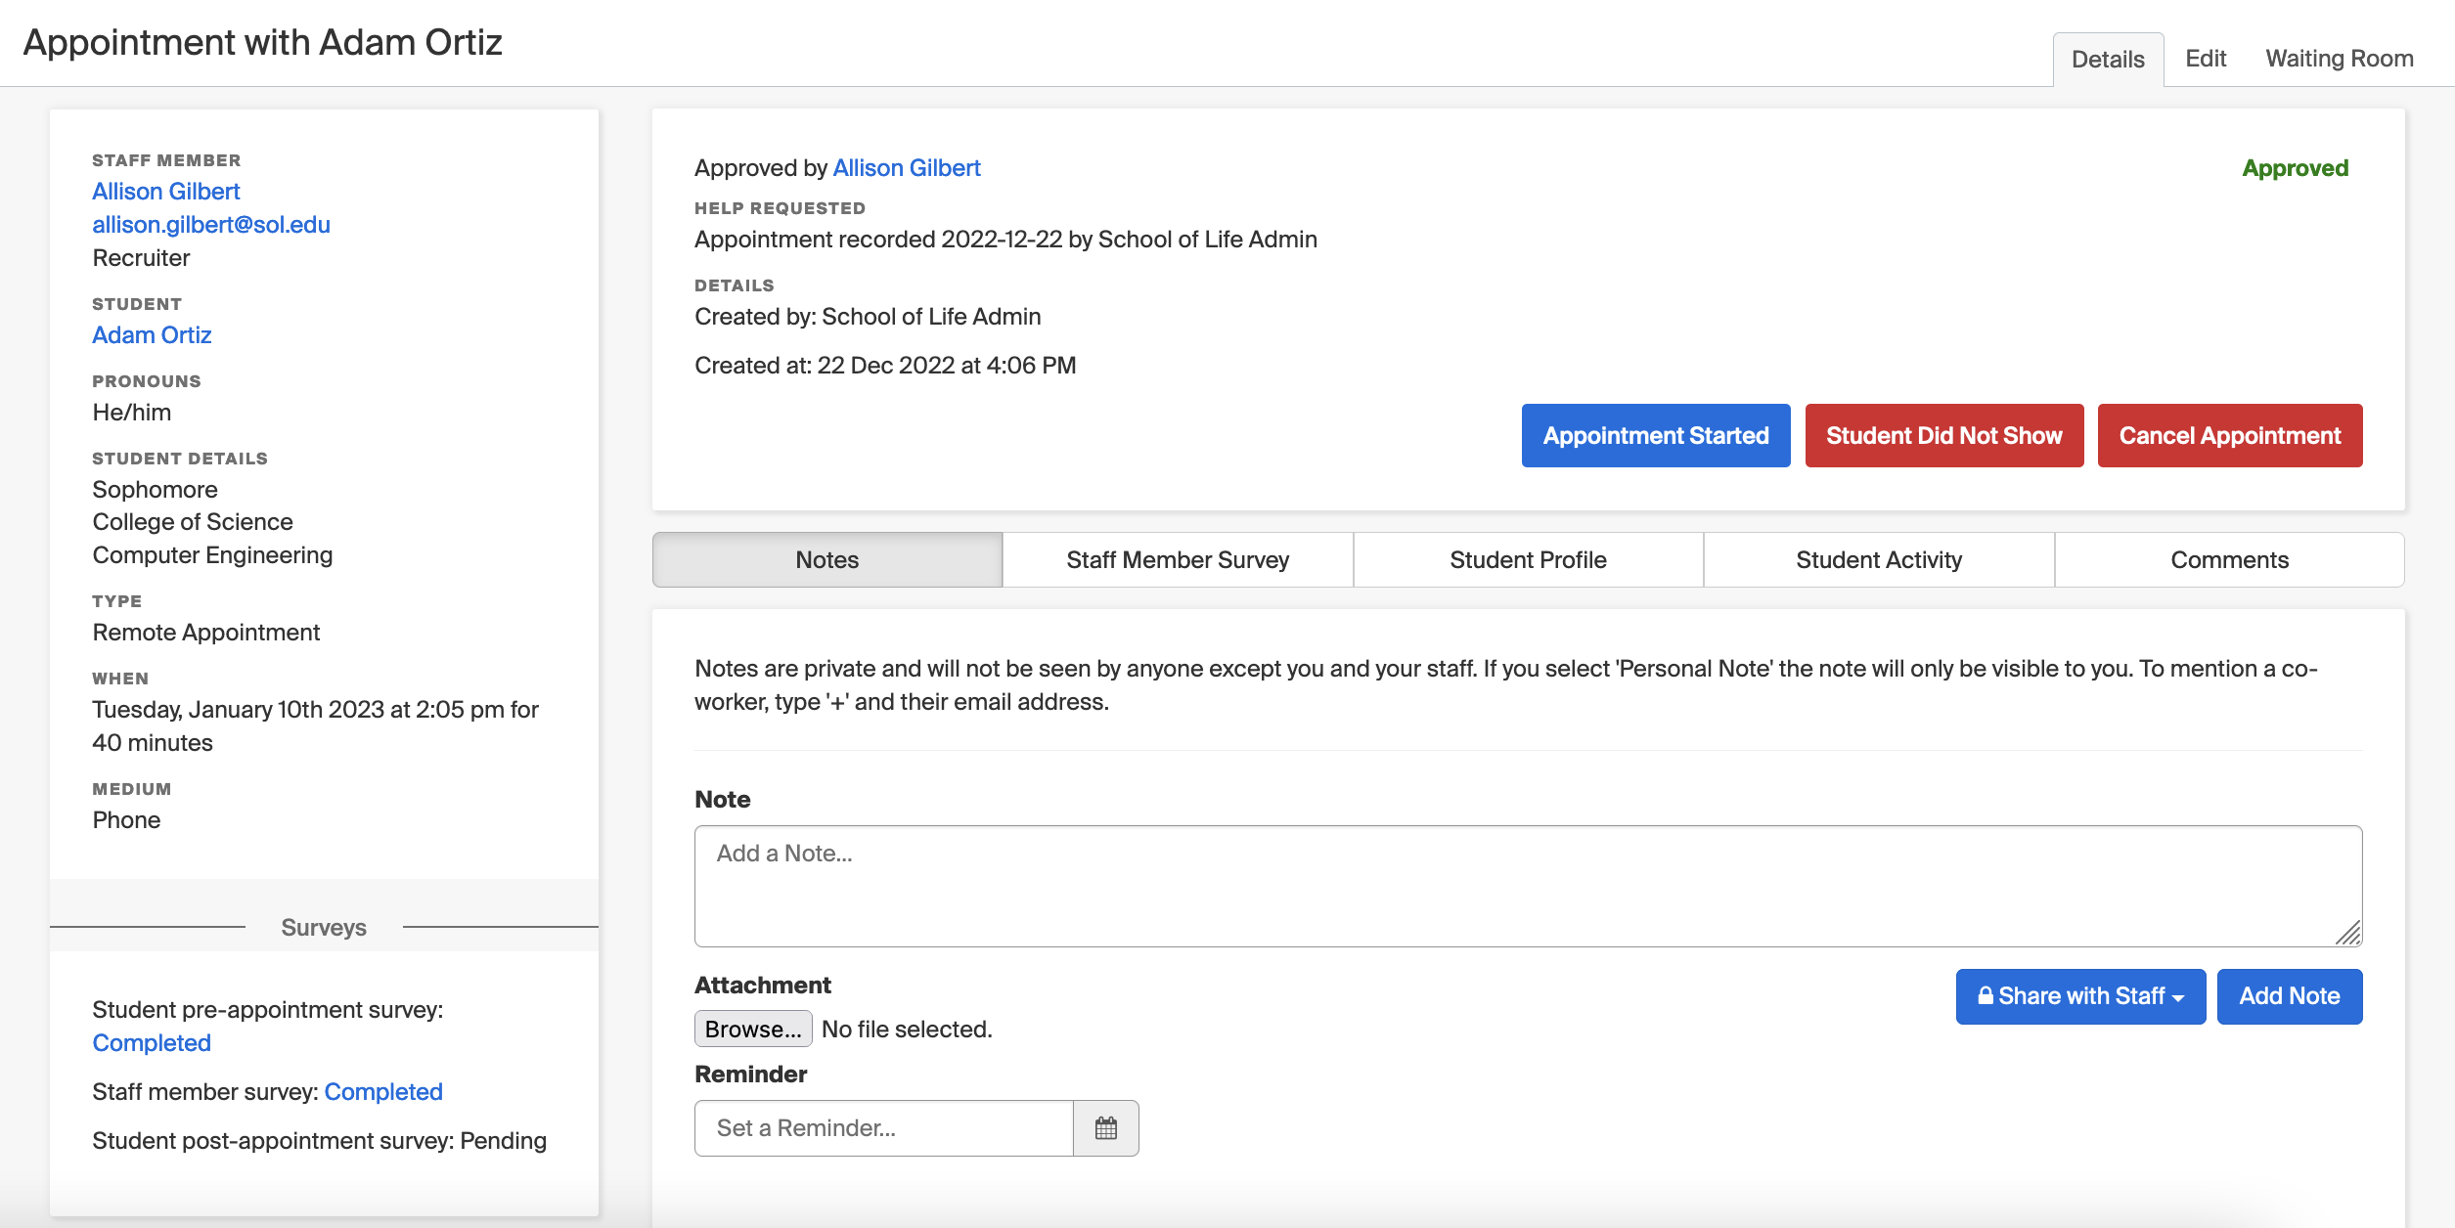Add the note with Add Note button

[2289, 996]
